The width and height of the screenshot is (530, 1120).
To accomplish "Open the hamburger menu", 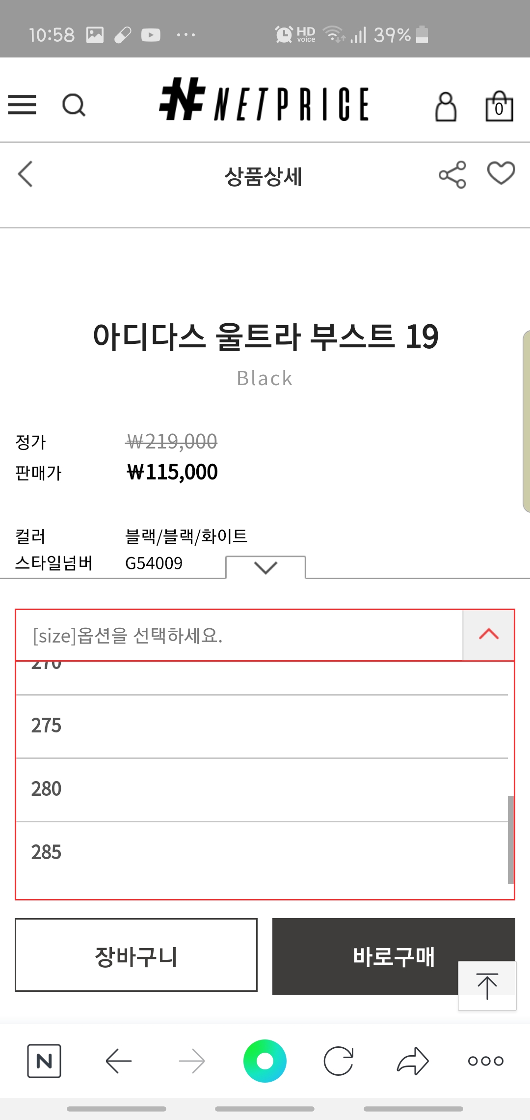I will click(x=22, y=105).
